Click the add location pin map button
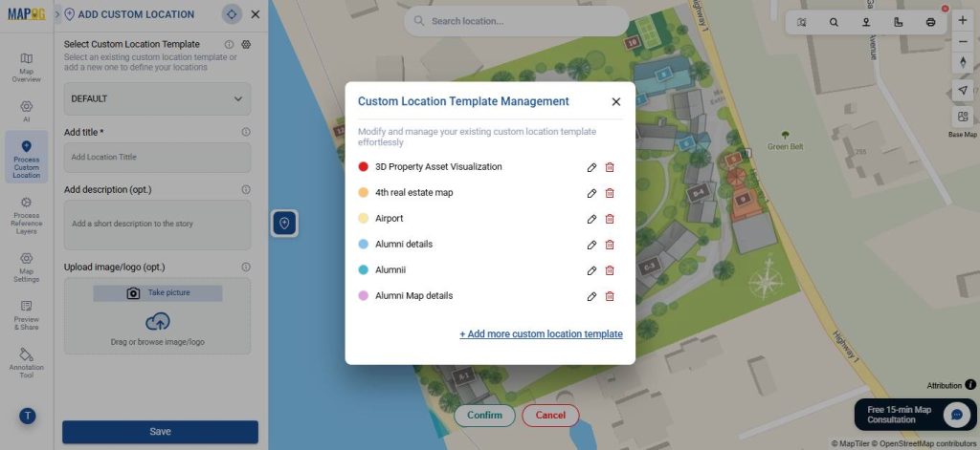The height and width of the screenshot is (450, 980). click(x=284, y=224)
